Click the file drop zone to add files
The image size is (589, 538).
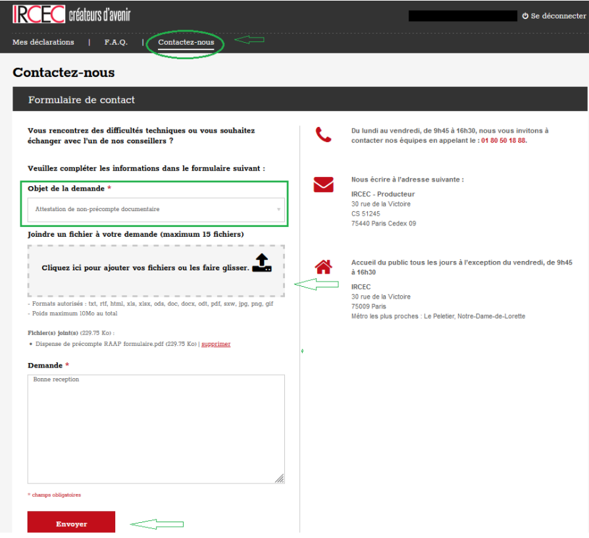(156, 271)
